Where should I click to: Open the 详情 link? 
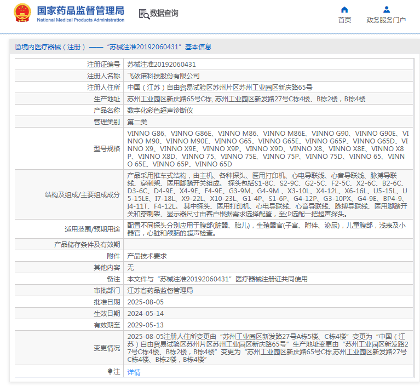coord(134,372)
